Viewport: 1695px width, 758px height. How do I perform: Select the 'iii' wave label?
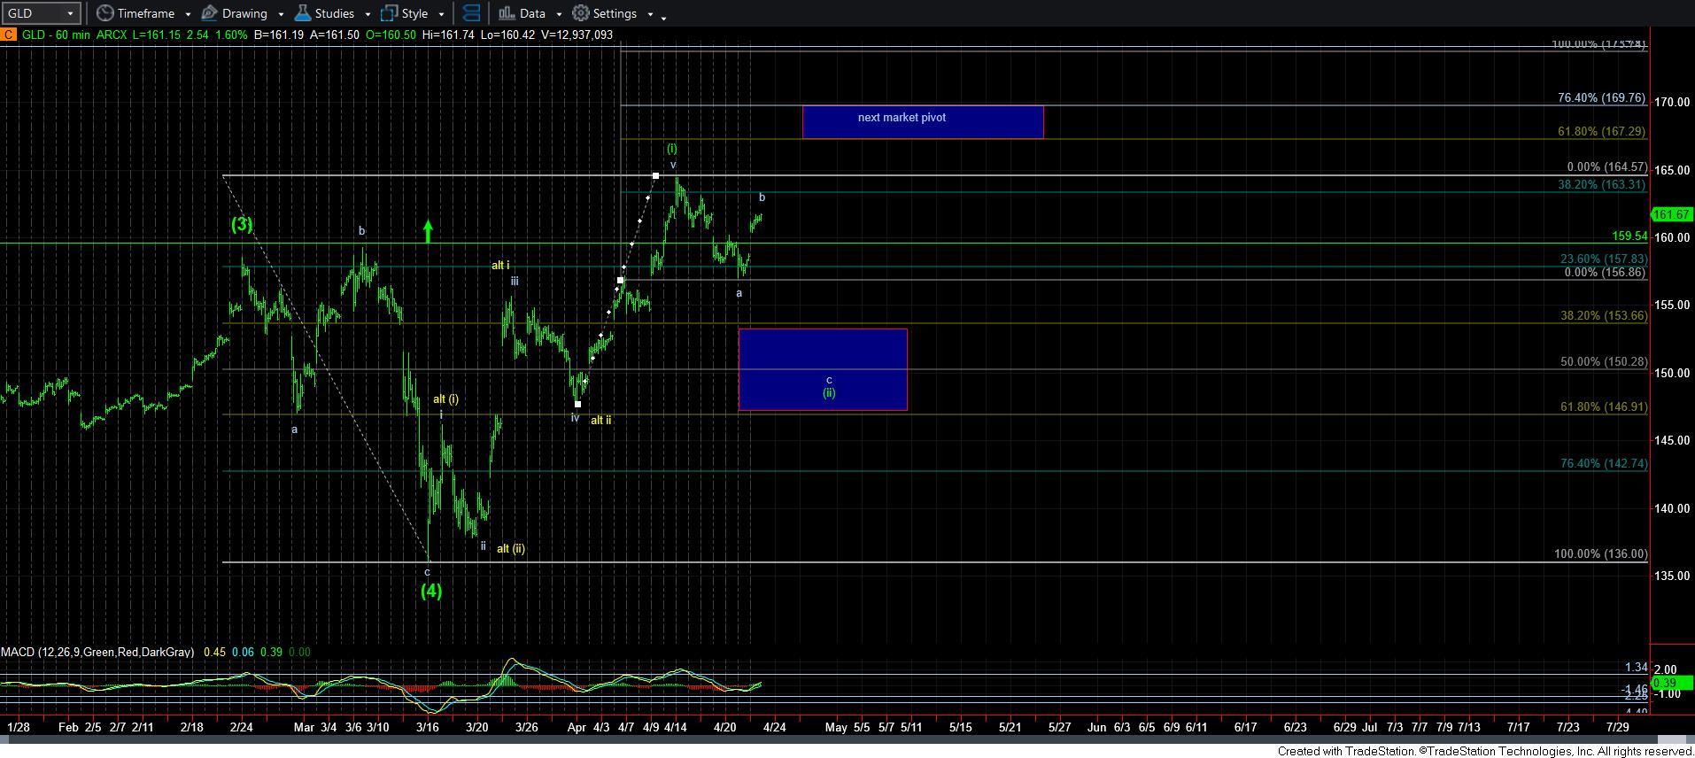pyautogui.click(x=514, y=281)
